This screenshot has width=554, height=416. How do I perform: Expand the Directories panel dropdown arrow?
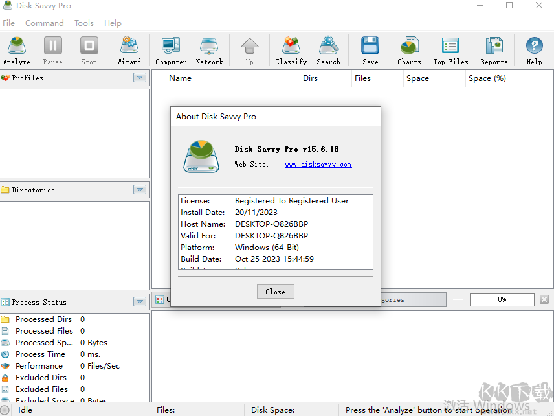point(140,190)
